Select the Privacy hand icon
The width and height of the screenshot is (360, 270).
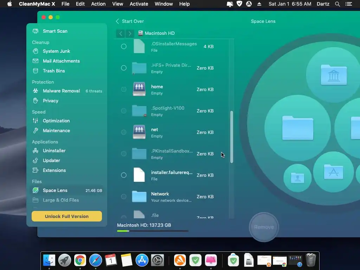36,101
